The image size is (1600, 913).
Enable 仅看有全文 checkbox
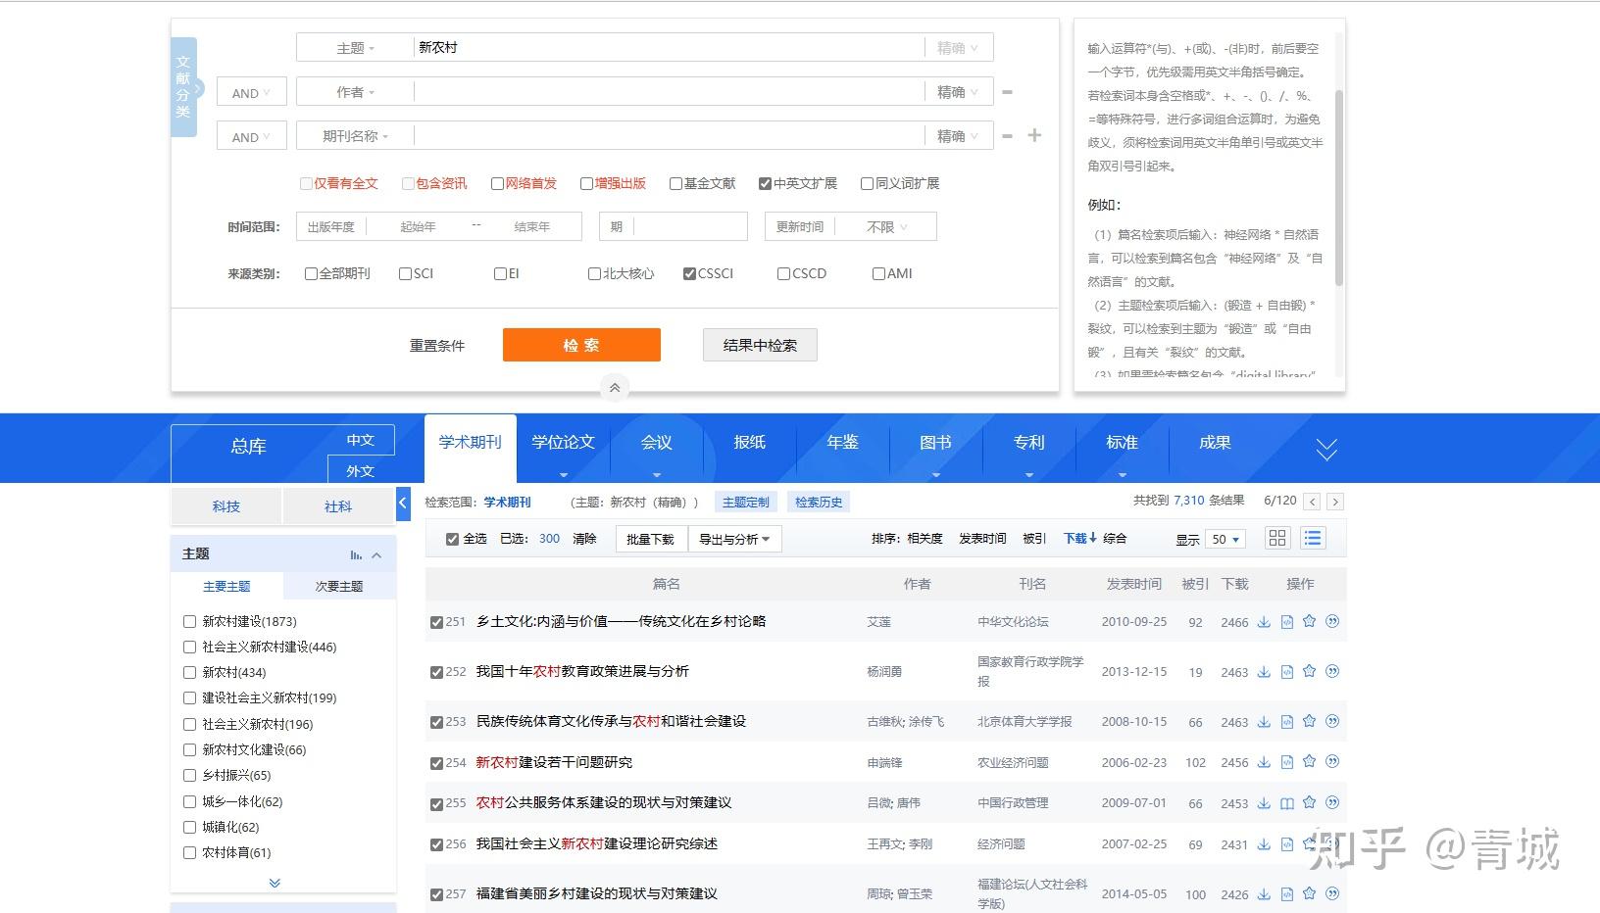[306, 183]
